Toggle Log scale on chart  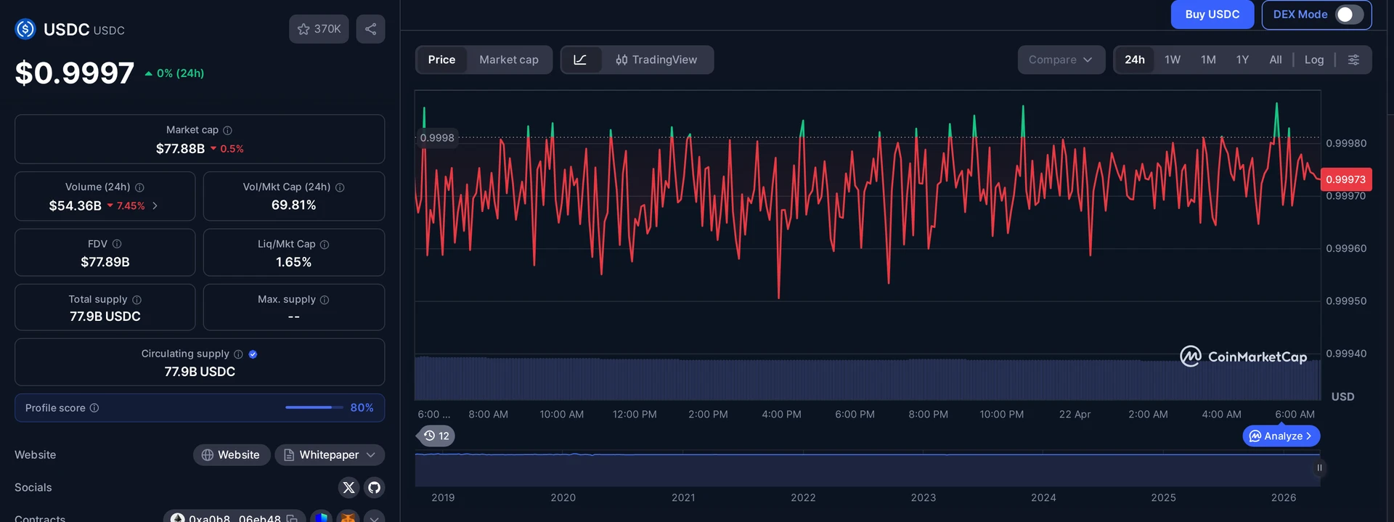1313,60
